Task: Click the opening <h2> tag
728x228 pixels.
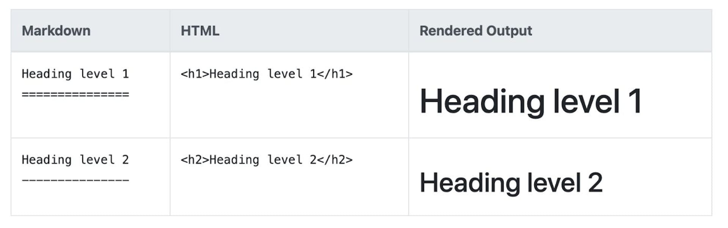Action: (x=195, y=160)
